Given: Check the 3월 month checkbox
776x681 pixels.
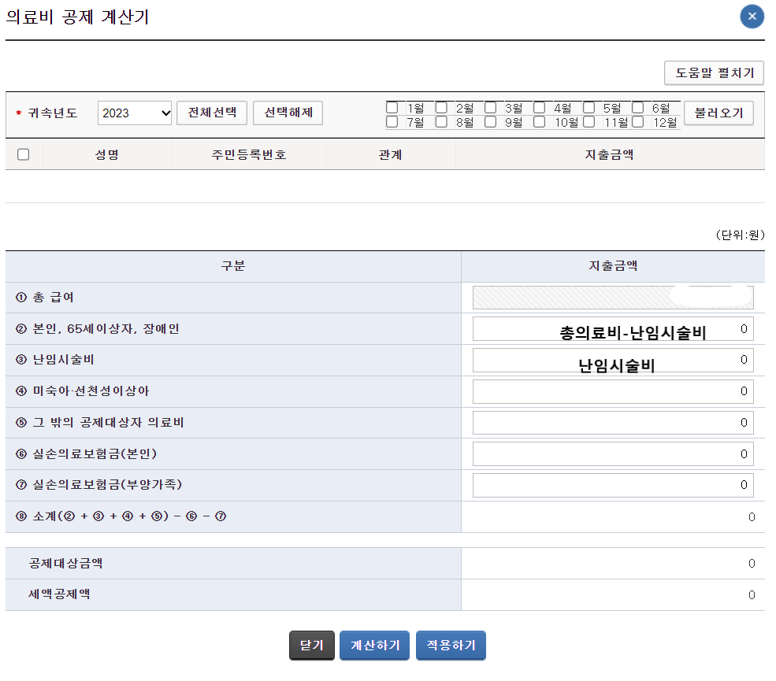Looking at the screenshot, I should point(491,106).
